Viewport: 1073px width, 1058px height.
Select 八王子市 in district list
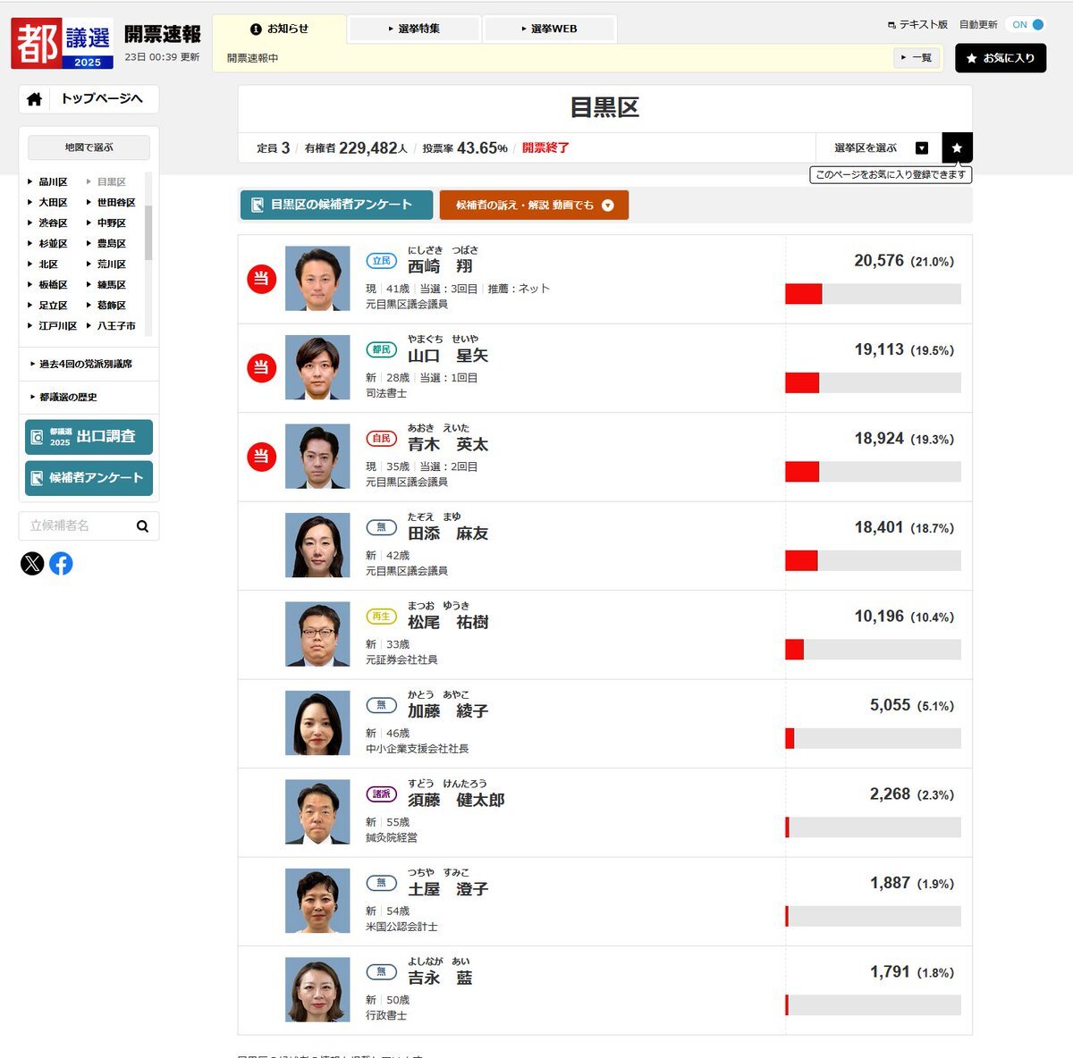116,325
